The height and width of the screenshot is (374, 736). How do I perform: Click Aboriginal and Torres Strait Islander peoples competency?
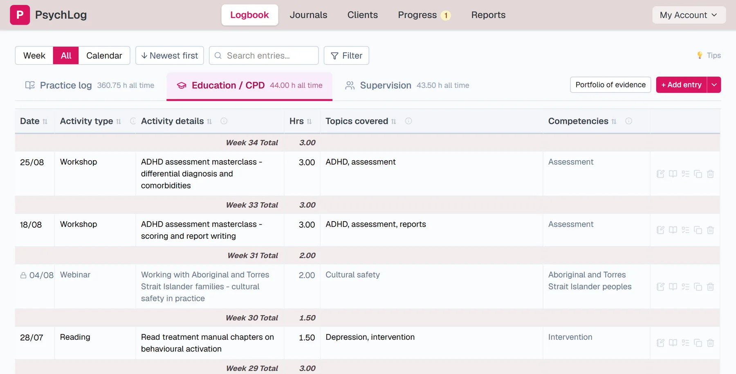(x=590, y=281)
